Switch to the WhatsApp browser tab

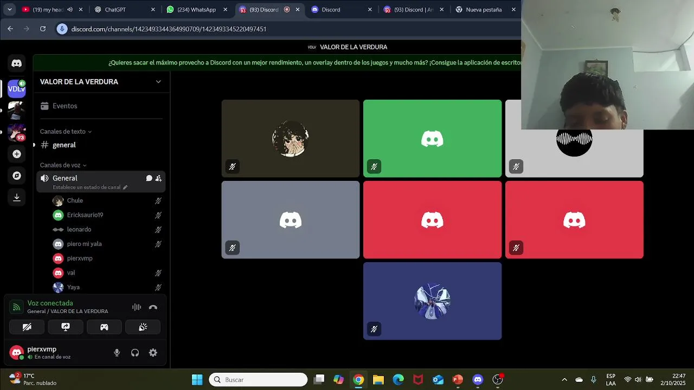(x=196, y=10)
